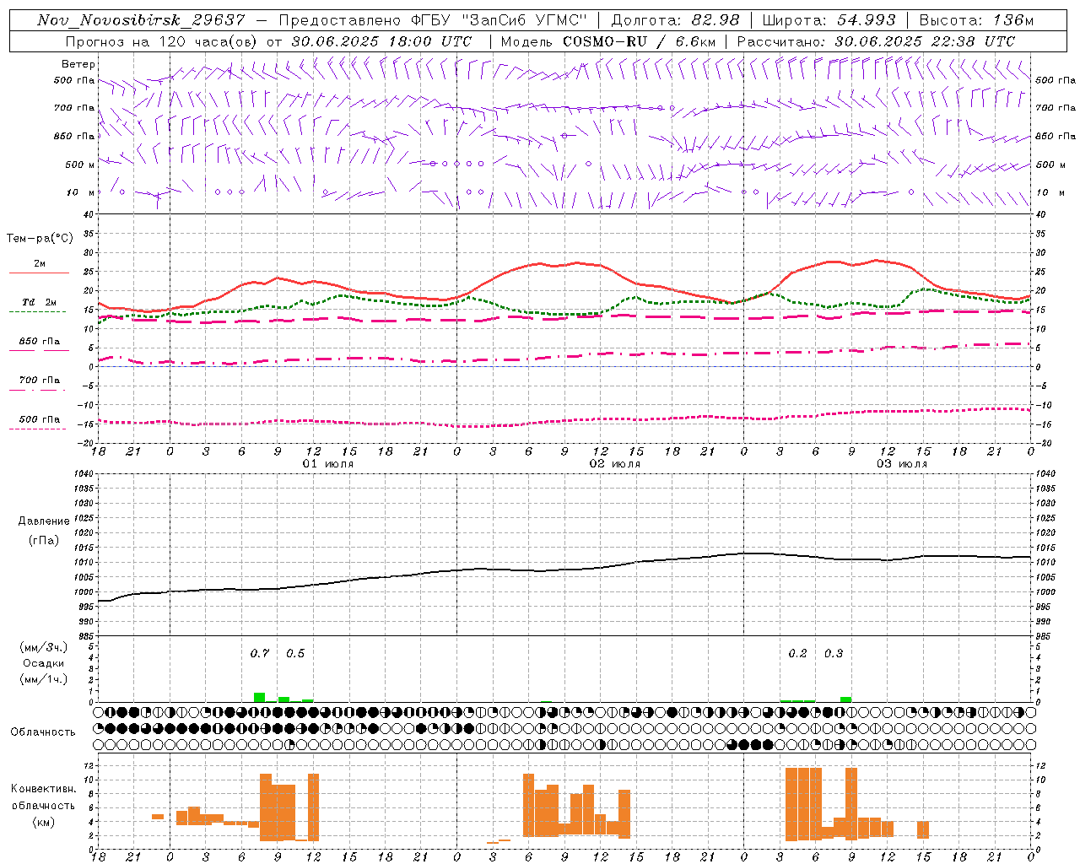Click the dashed line sample under Td 2м
Image resolution: width=1080 pixels, height=864 pixels.
(x=37, y=311)
